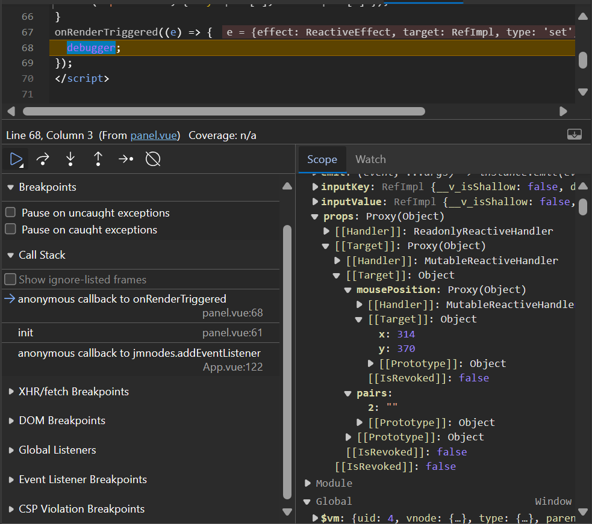Select the Scope tab
The width and height of the screenshot is (592, 524).
[x=322, y=159]
